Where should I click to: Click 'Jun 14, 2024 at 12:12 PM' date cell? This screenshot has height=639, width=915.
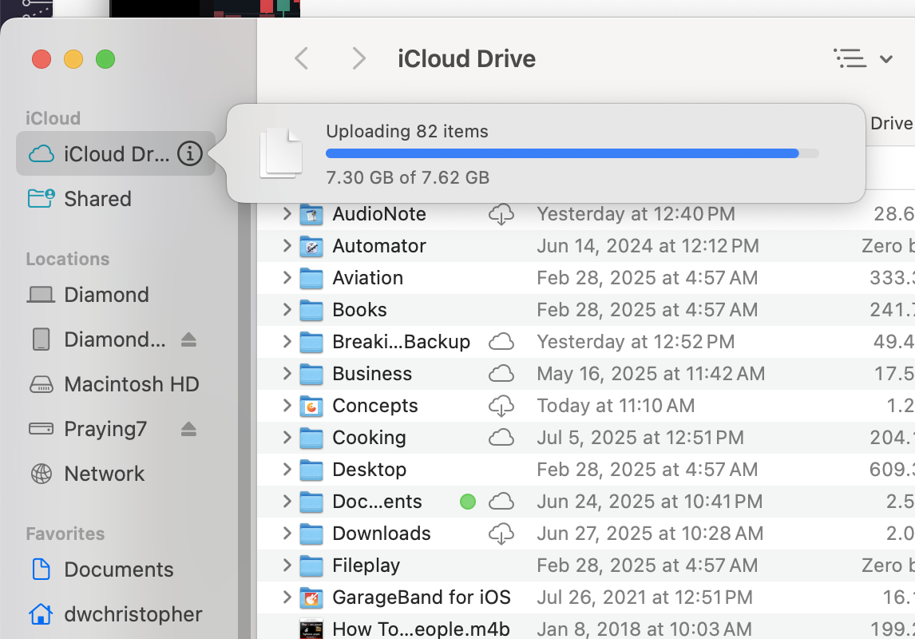point(648,246)
